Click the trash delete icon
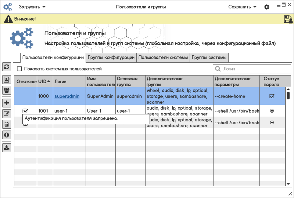The height and width of the screenshot is (198, 294). pos(7,124)
